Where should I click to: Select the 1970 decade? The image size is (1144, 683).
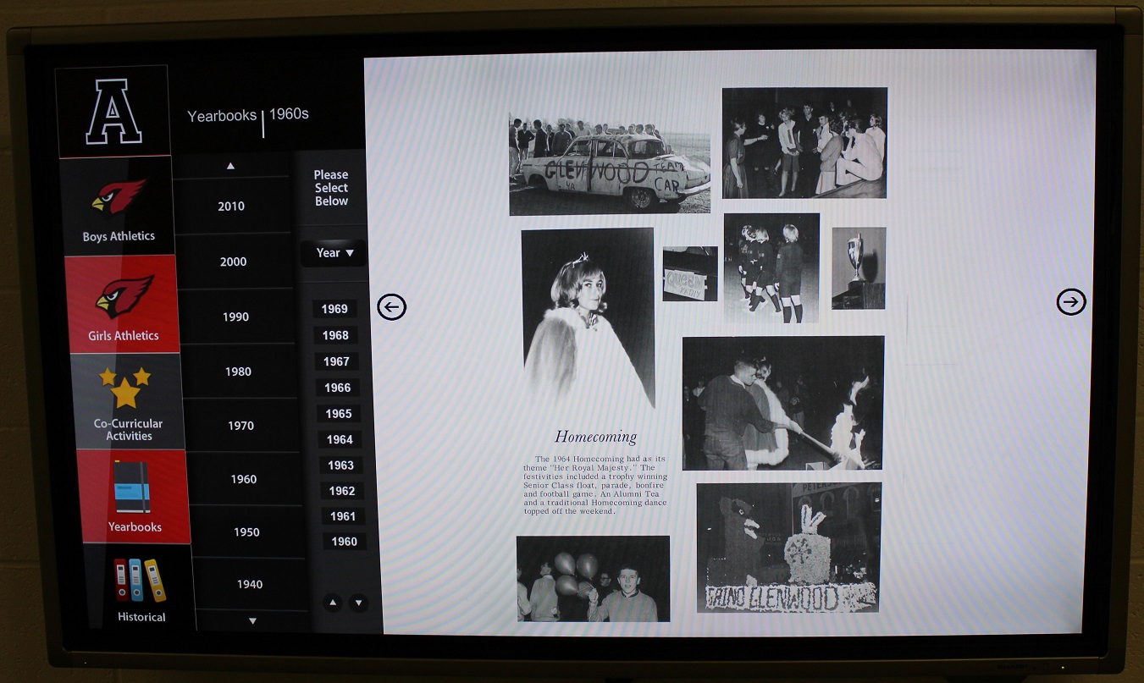(x=240, y=426)
